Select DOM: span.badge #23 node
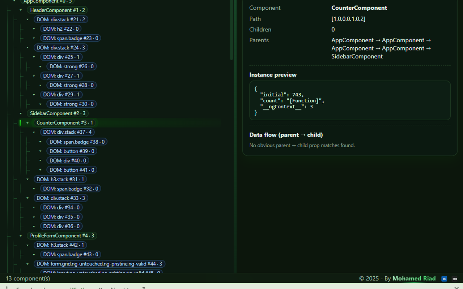This screenshot has width=463, height=289. 71,38
